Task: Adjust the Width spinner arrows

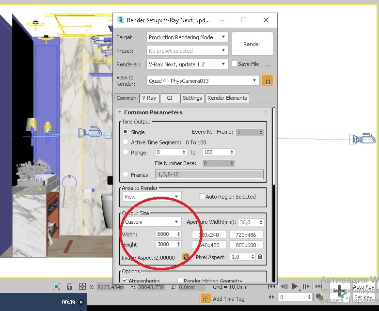Action: click(178, 233)
